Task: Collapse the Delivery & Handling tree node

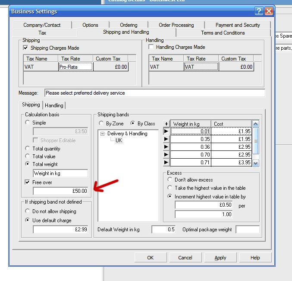Action: click(103, 134)
